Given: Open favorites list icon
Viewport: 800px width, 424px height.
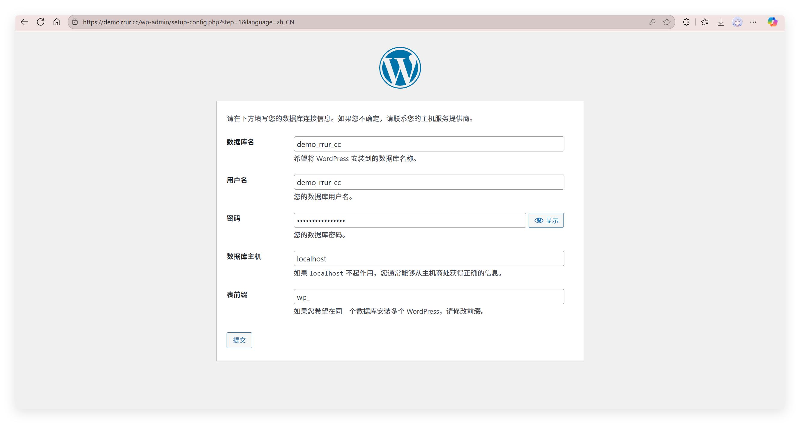Looking at the screenshot, I should tap(705, 22).
